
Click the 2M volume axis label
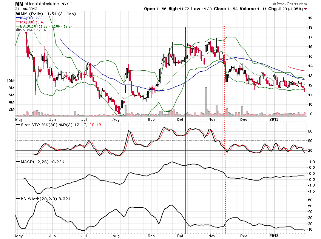click(x=11, y=109)
